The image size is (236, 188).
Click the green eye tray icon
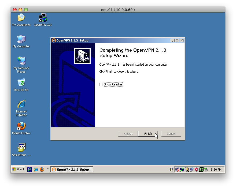click(201, 170)
